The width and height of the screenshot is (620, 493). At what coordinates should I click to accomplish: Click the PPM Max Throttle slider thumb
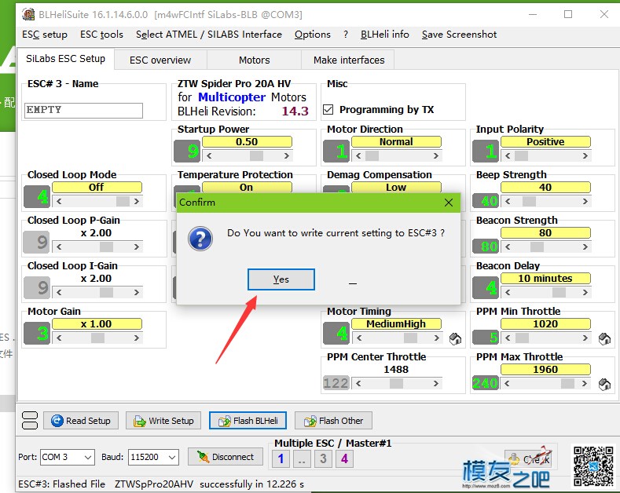coord(568,383)
